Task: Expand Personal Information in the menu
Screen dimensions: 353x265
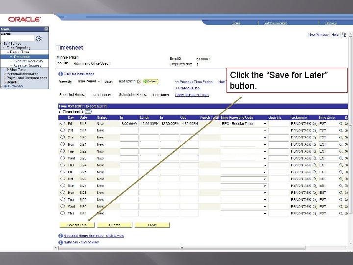Action: click(5, 74)
